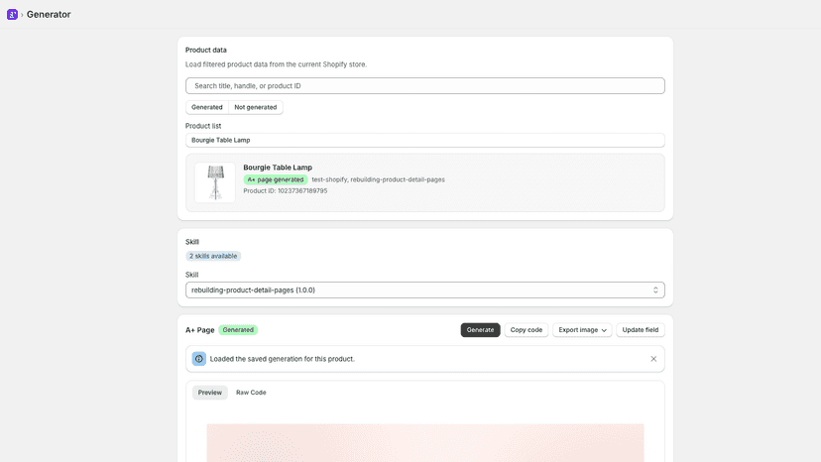Click the green Generated status badge

pyautogui.click(x=238, y=330)
